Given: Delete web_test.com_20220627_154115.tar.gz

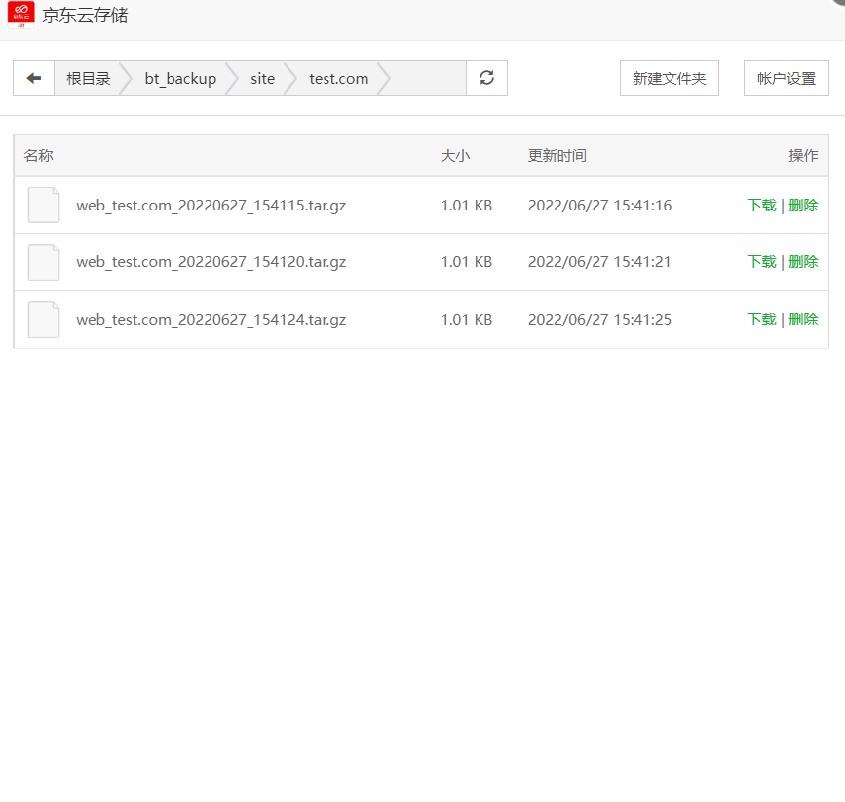Looking at the screenshot, I should coord(803,206).
